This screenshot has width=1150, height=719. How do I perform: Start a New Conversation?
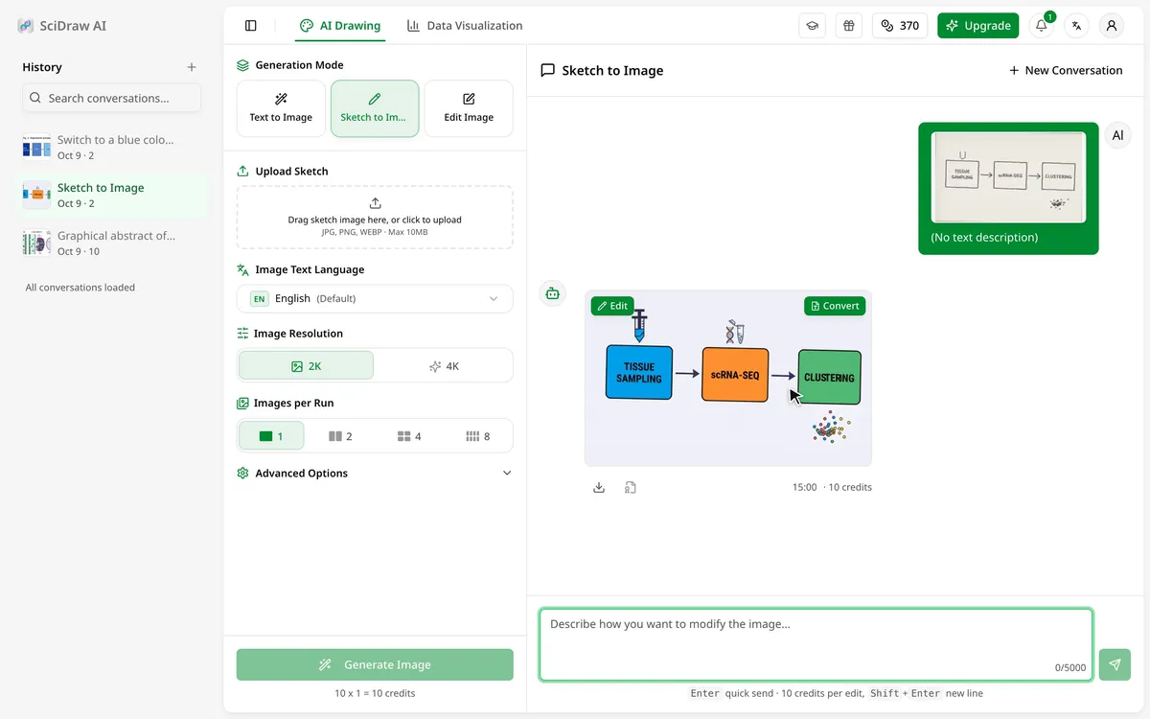pos(1066,70)
